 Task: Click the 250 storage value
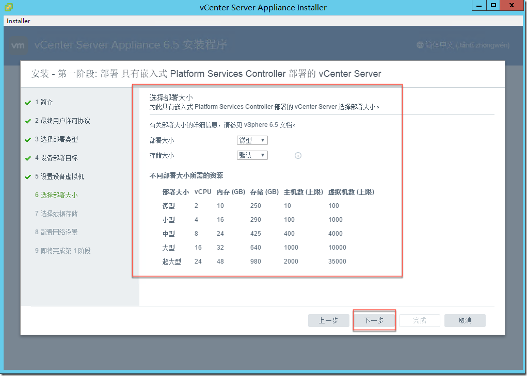pyautogui.click(x=255, y=205)
